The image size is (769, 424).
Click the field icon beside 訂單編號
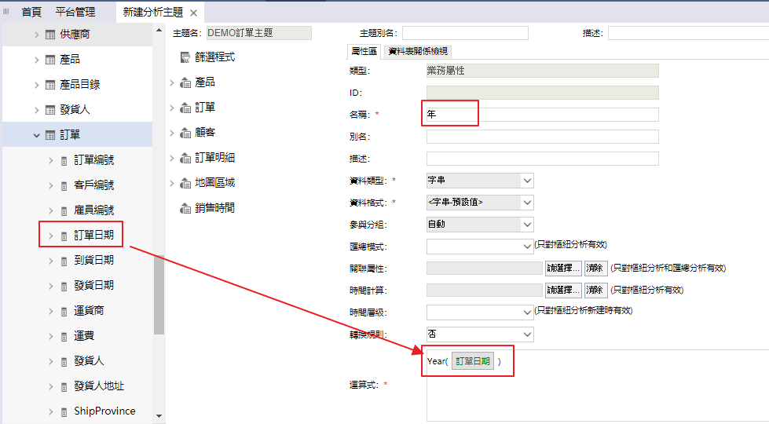(x=64, y=160)
